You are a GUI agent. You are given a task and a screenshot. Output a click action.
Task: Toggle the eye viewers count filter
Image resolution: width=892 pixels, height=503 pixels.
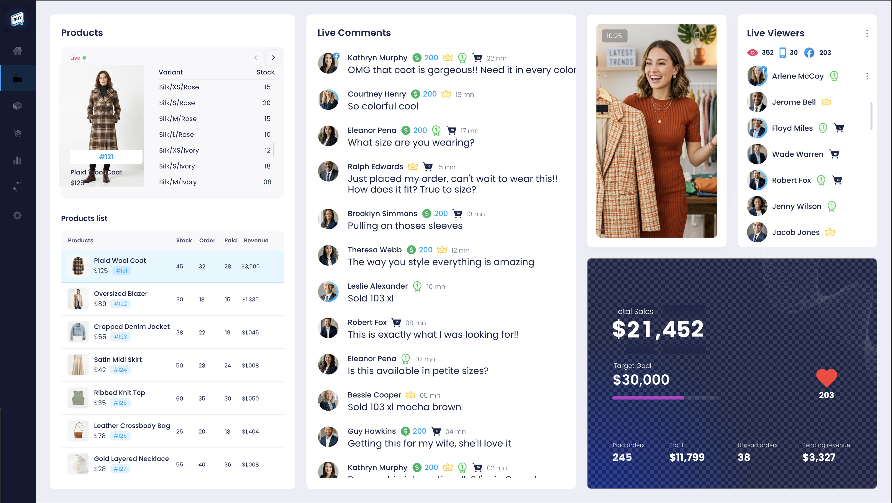pyautogui.click(x=752, y=53)
